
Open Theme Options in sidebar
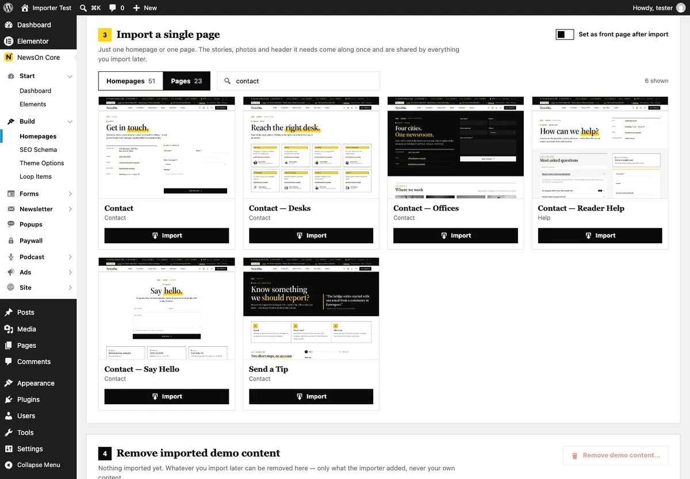point(41,163)
